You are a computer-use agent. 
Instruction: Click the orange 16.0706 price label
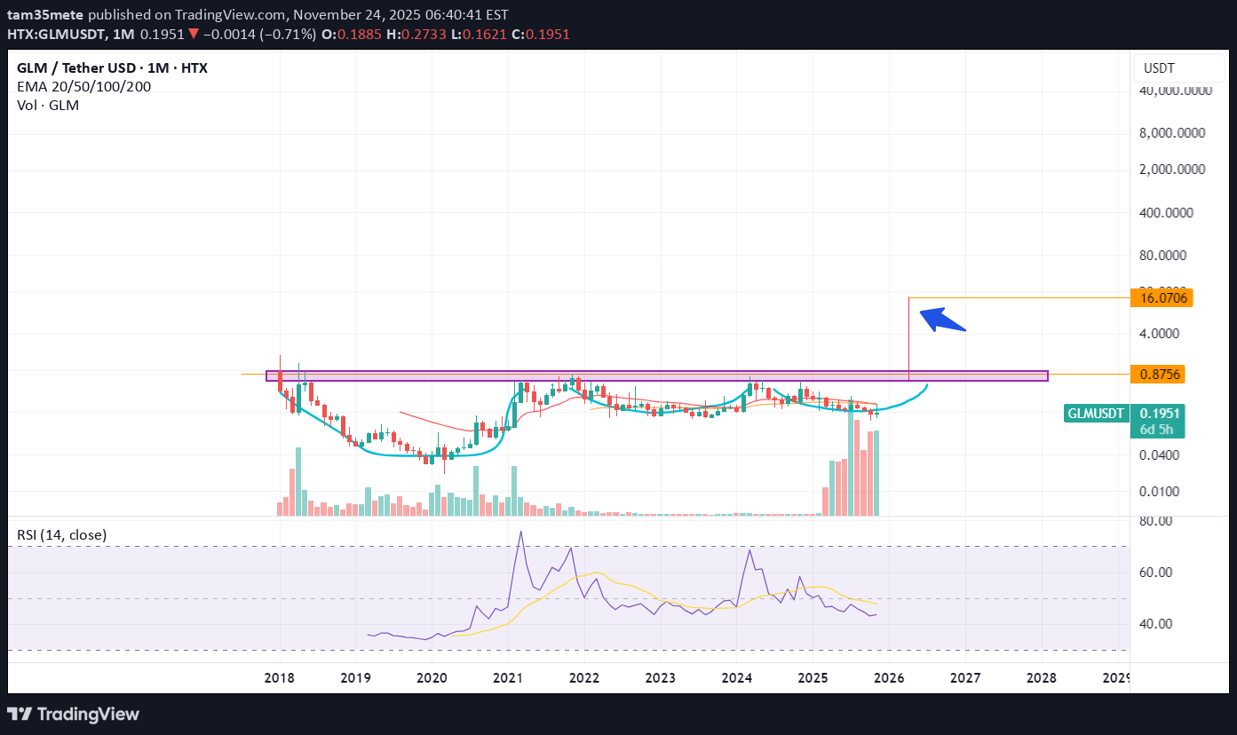tap(1161, 297)
